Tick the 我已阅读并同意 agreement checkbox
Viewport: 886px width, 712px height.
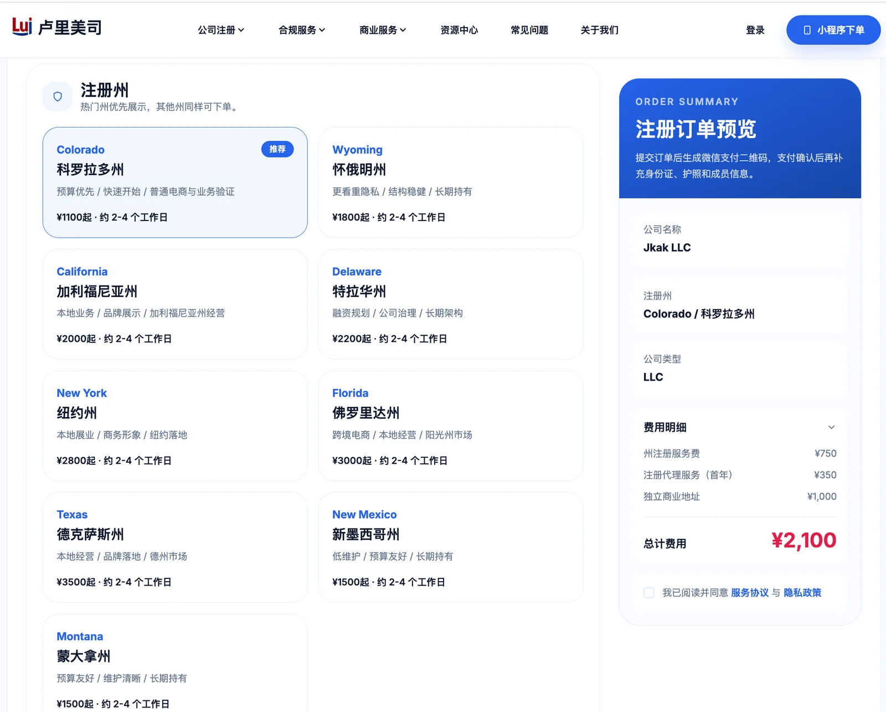pyautogui.click(x=649, y=593)
